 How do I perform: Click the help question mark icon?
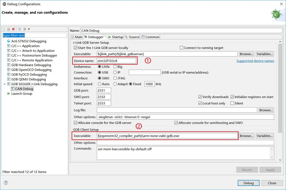pyautogui.click(x=6, y=183)
